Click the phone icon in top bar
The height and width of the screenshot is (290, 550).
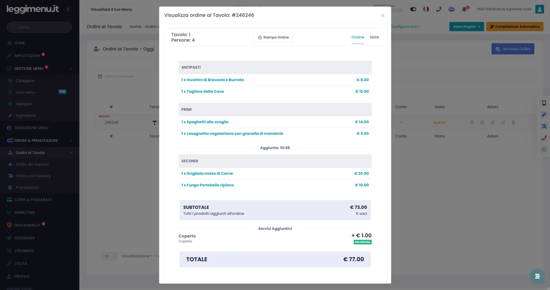click(x=439, y=9)
